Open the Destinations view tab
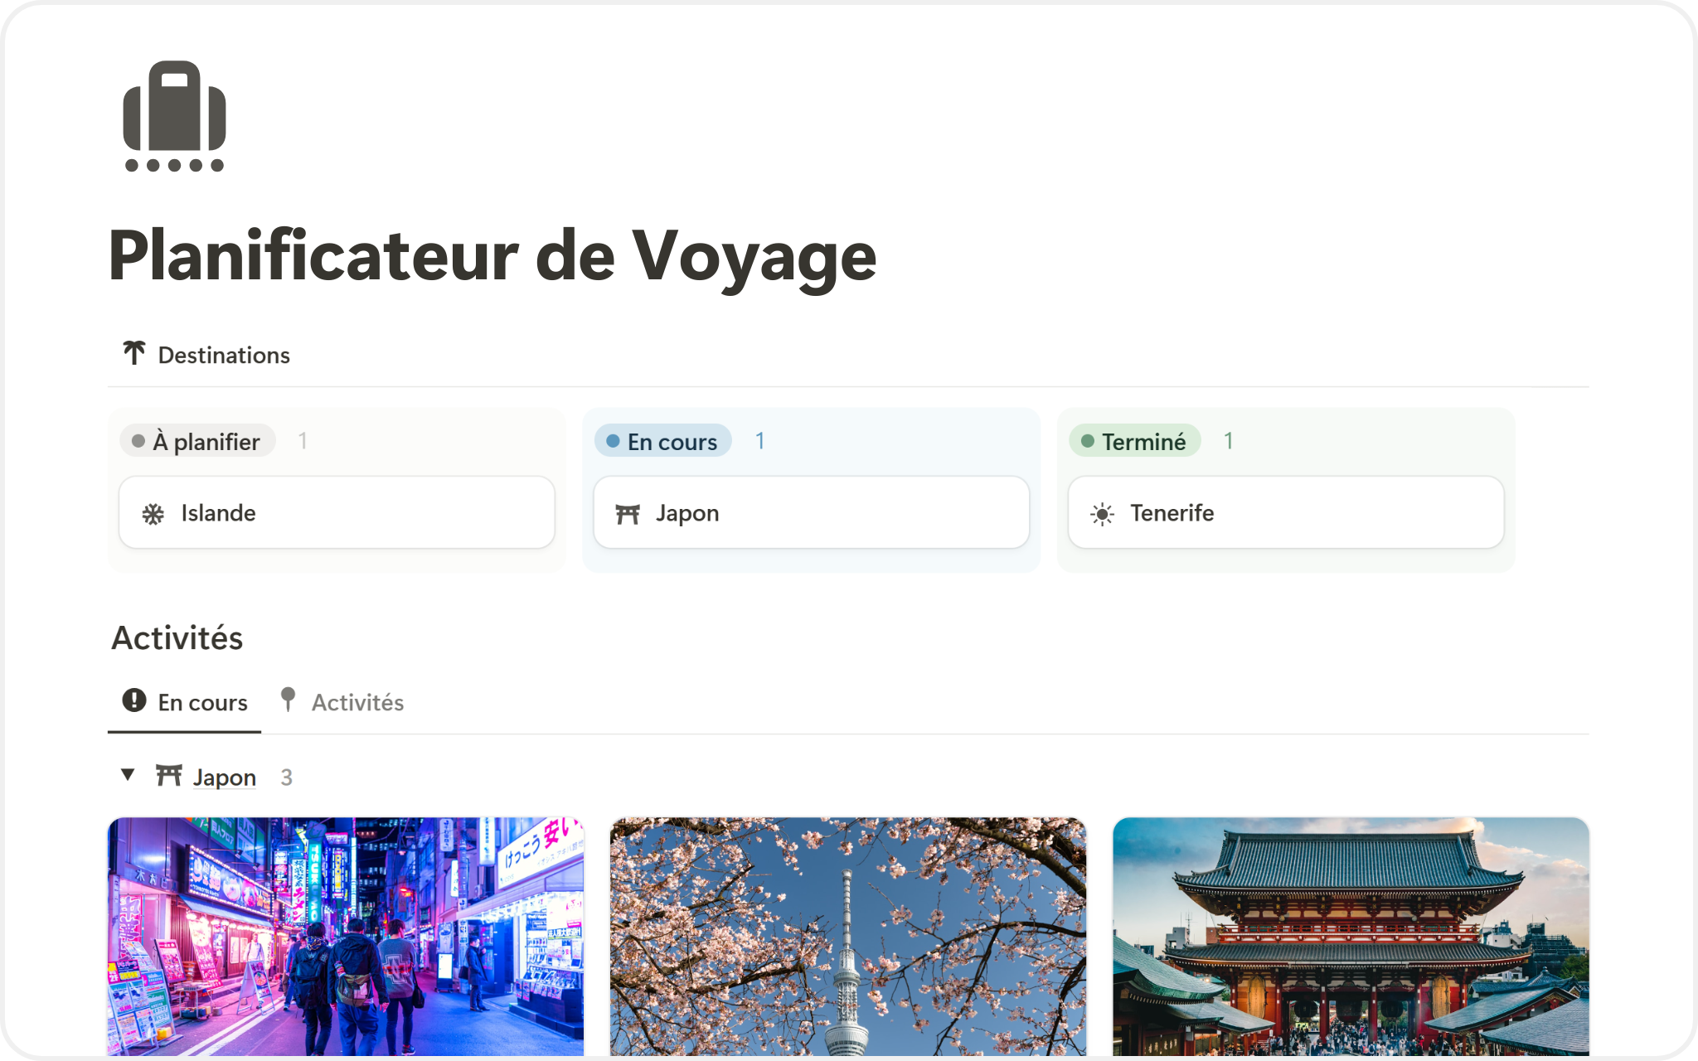 click(206, 355)
